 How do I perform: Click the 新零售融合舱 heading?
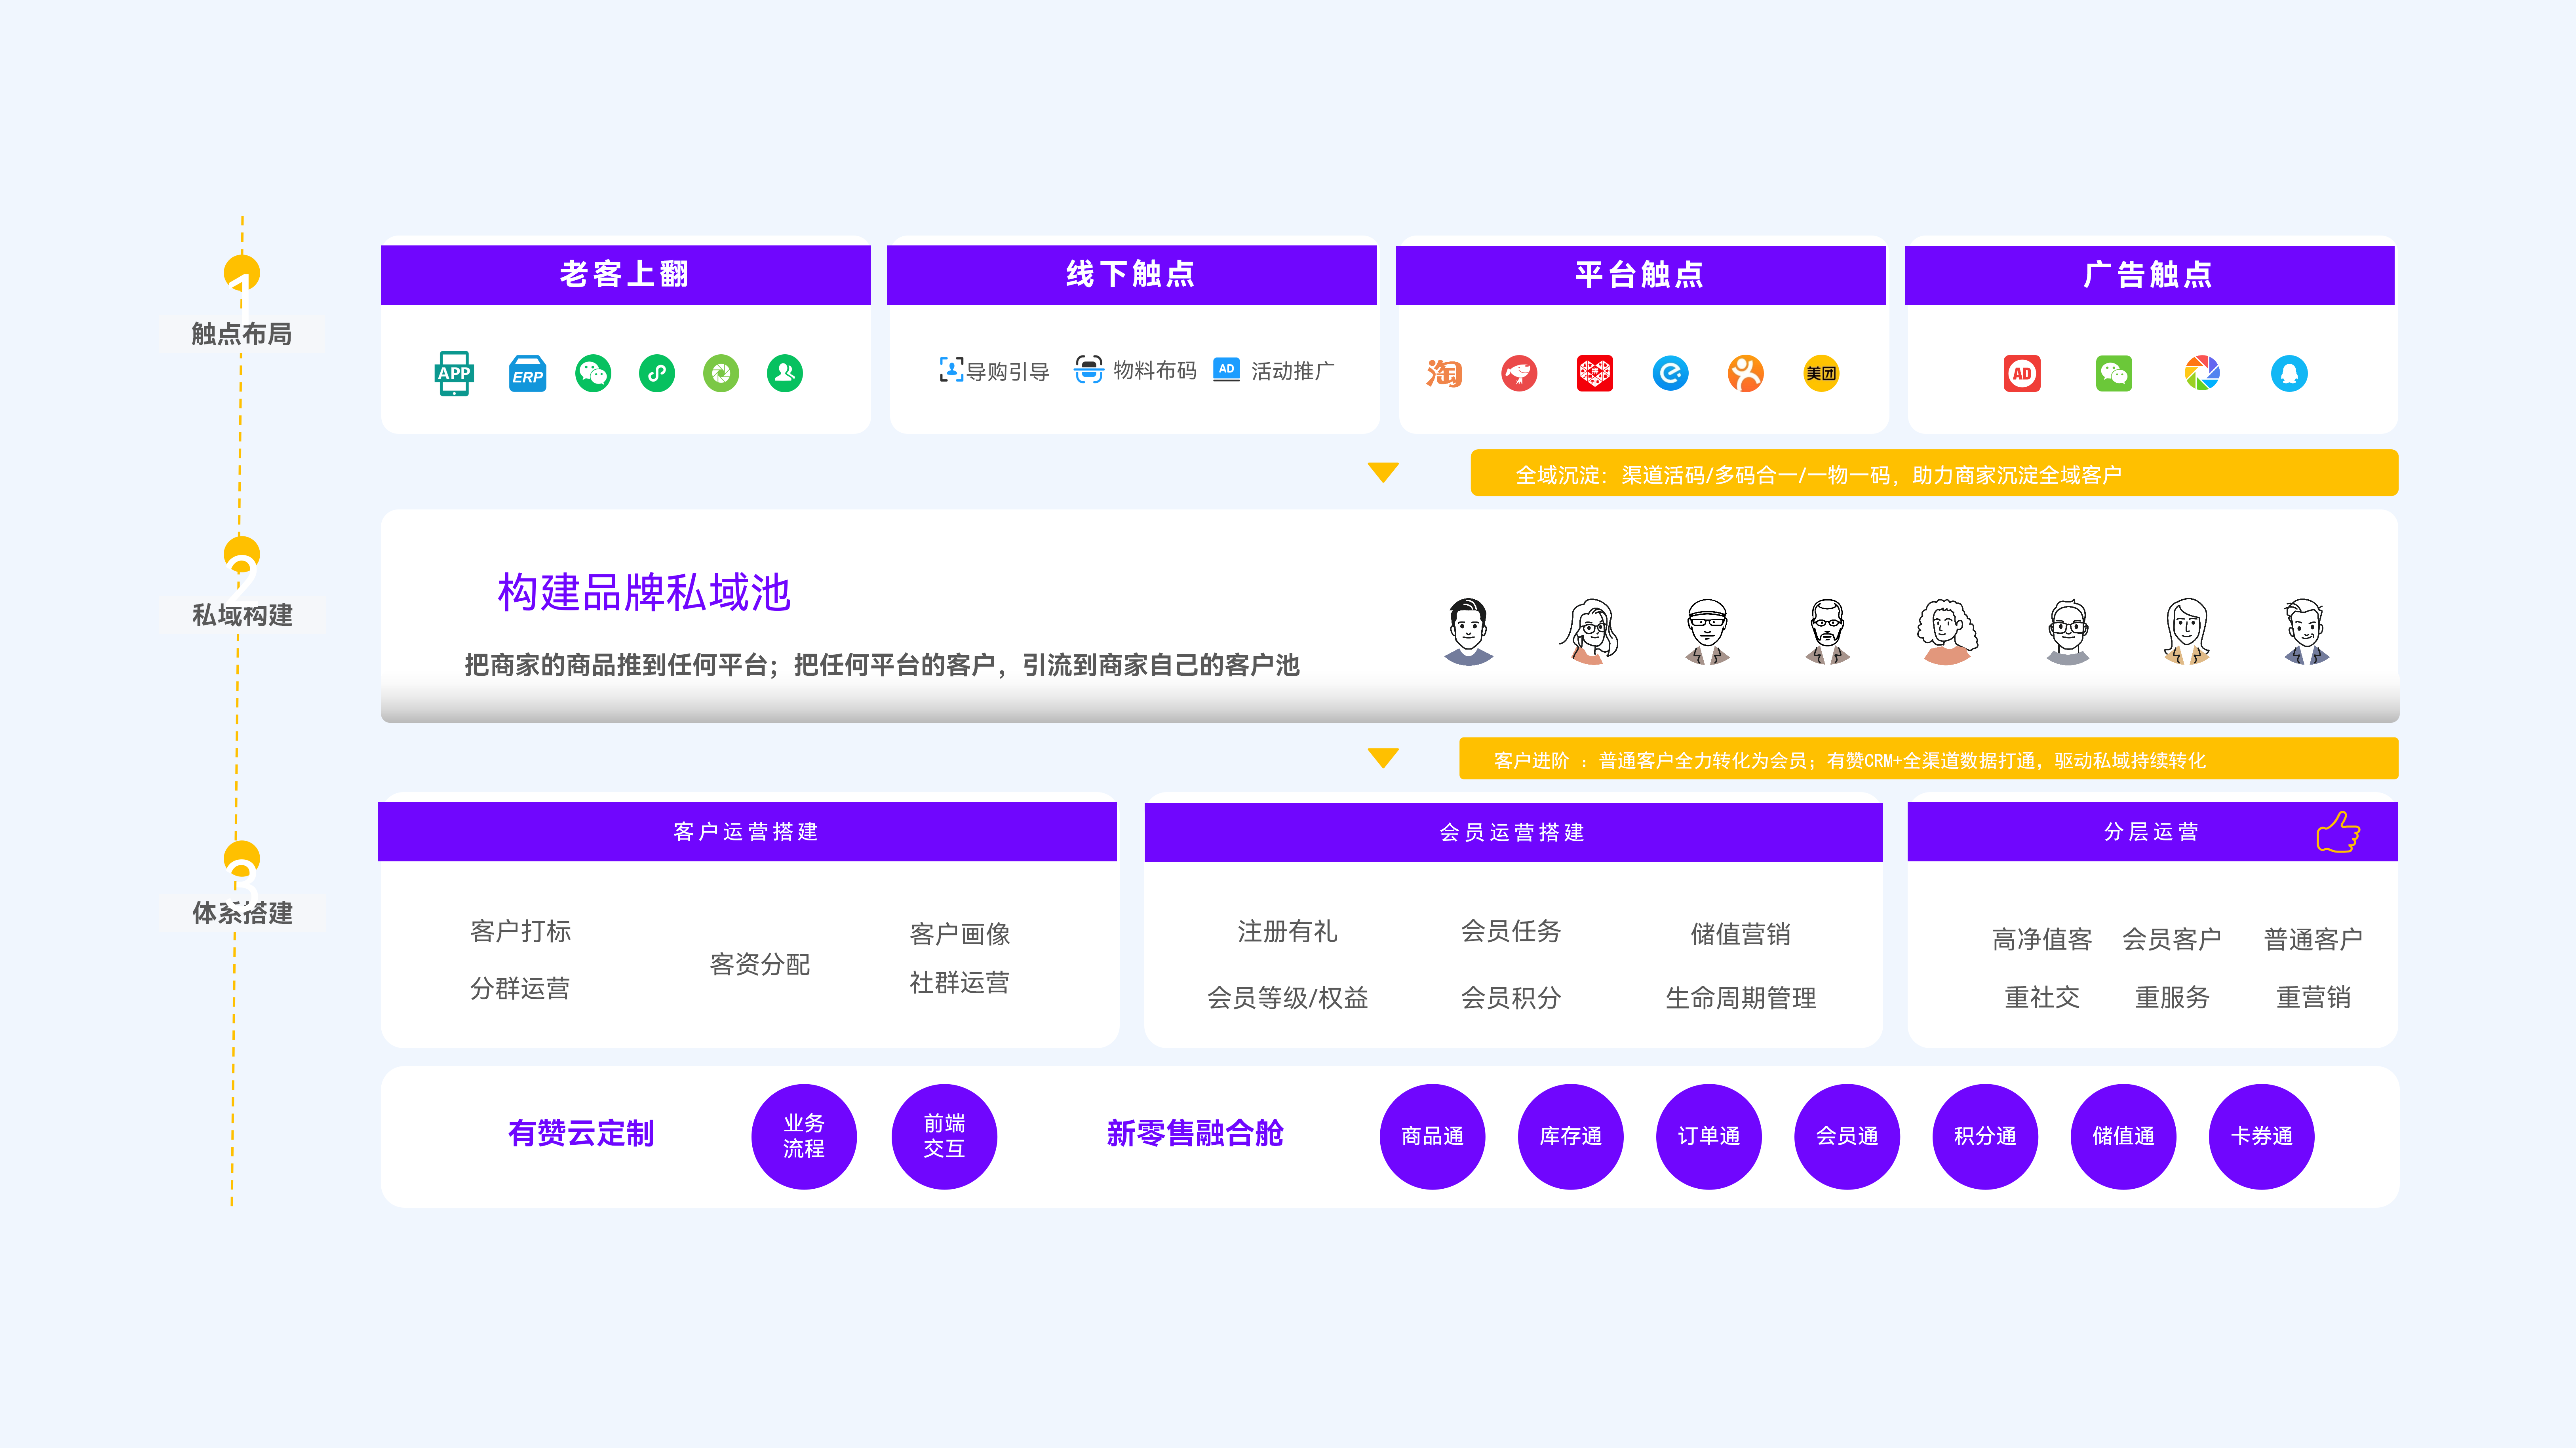(x=1194, y=1133)
